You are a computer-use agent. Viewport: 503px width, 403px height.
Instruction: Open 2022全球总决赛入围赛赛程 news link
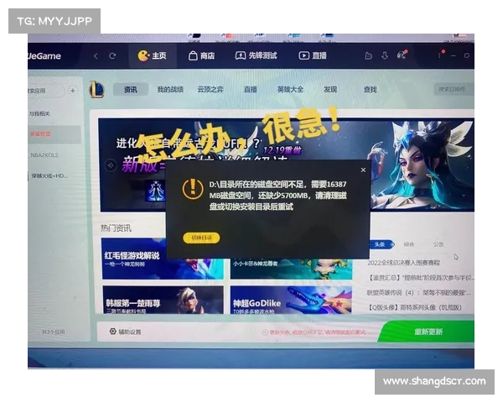point(403,263)
